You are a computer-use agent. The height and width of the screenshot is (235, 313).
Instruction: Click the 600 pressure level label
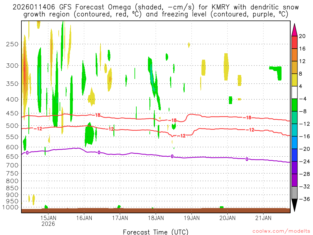[x=12, y=147]
